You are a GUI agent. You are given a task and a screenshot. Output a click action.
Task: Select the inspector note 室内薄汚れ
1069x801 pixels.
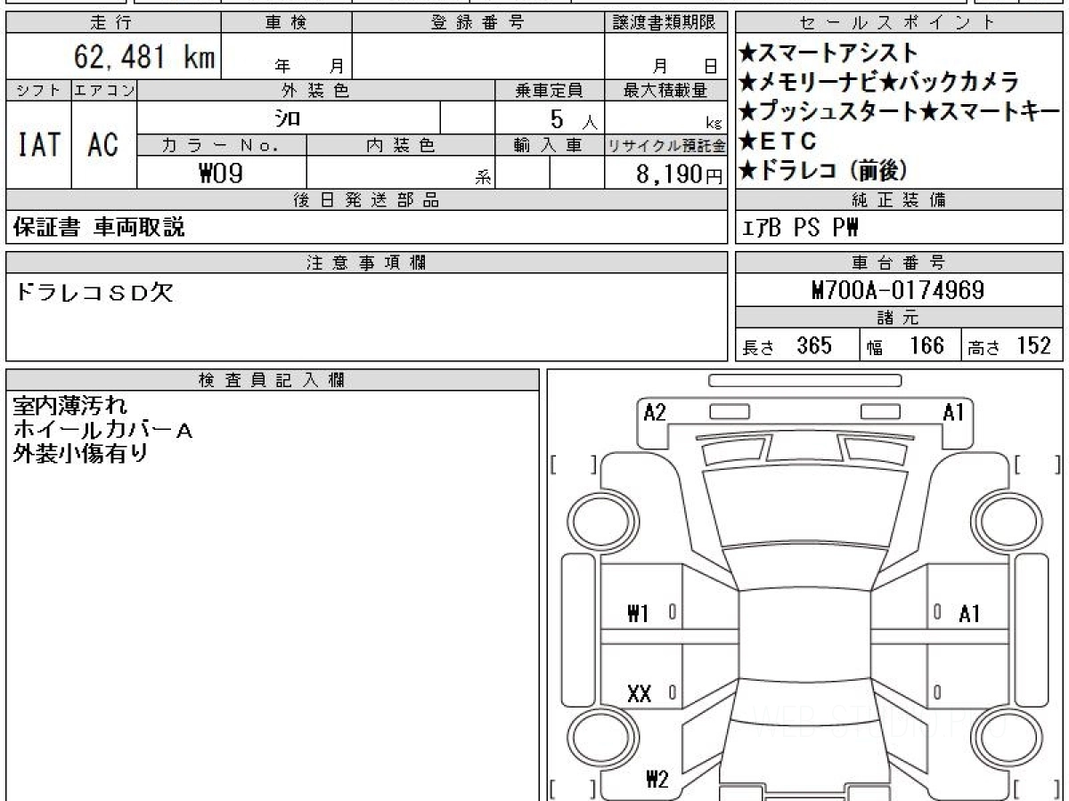click(69, 407)
